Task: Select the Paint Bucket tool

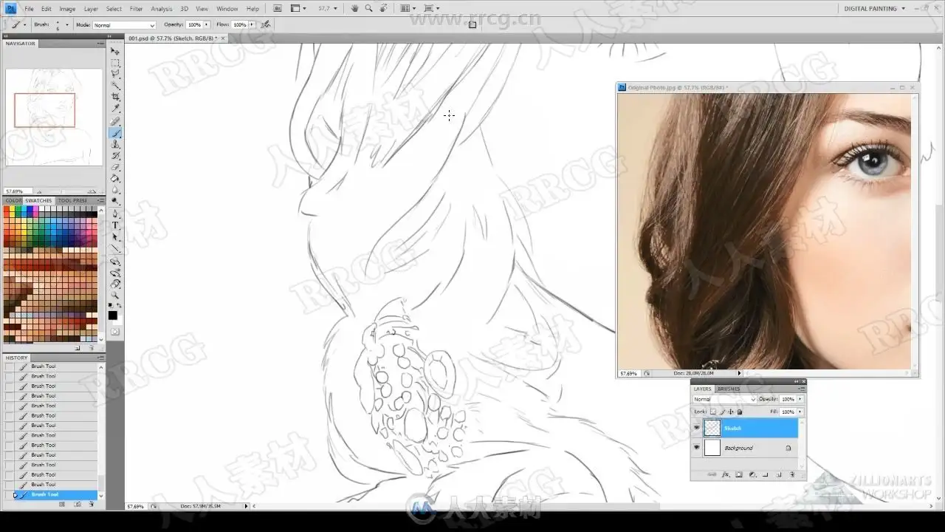Action: click(115, 178)
